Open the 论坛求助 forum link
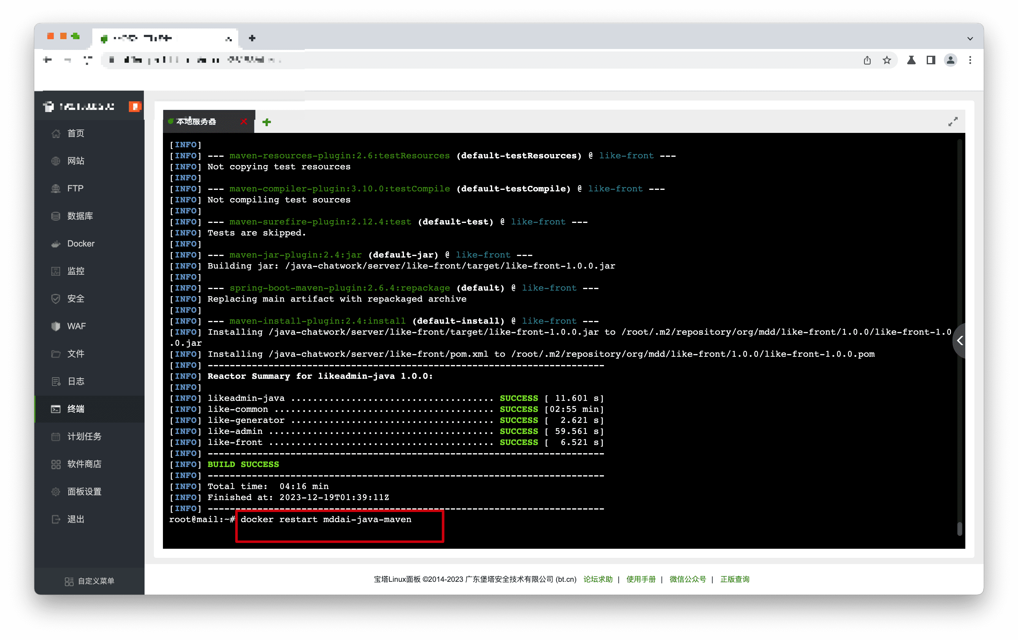 [598, 579]
